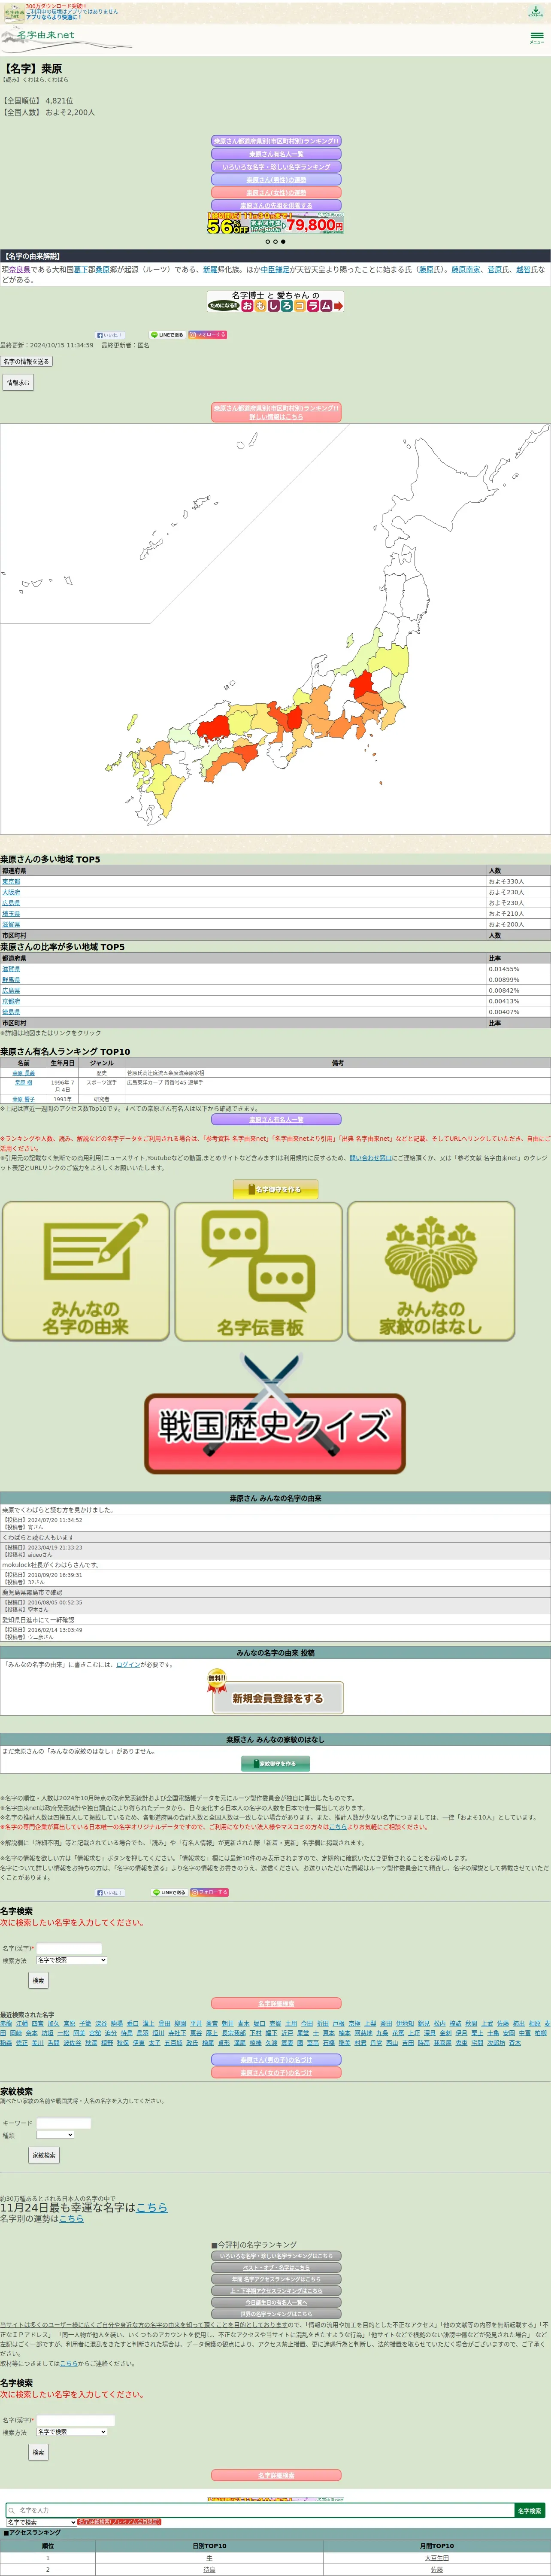Viewport: 551px width, 2576px height.
Task: Open the 最も幸運な名字 こちら link
Action: [x=151, y=2208]
